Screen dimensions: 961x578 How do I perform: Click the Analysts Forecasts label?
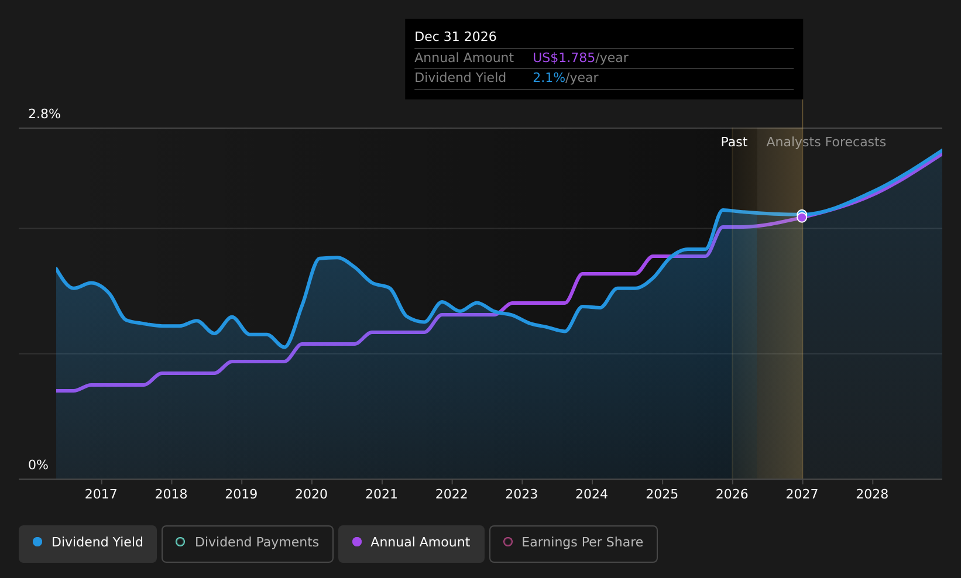[x=826, y=142]
